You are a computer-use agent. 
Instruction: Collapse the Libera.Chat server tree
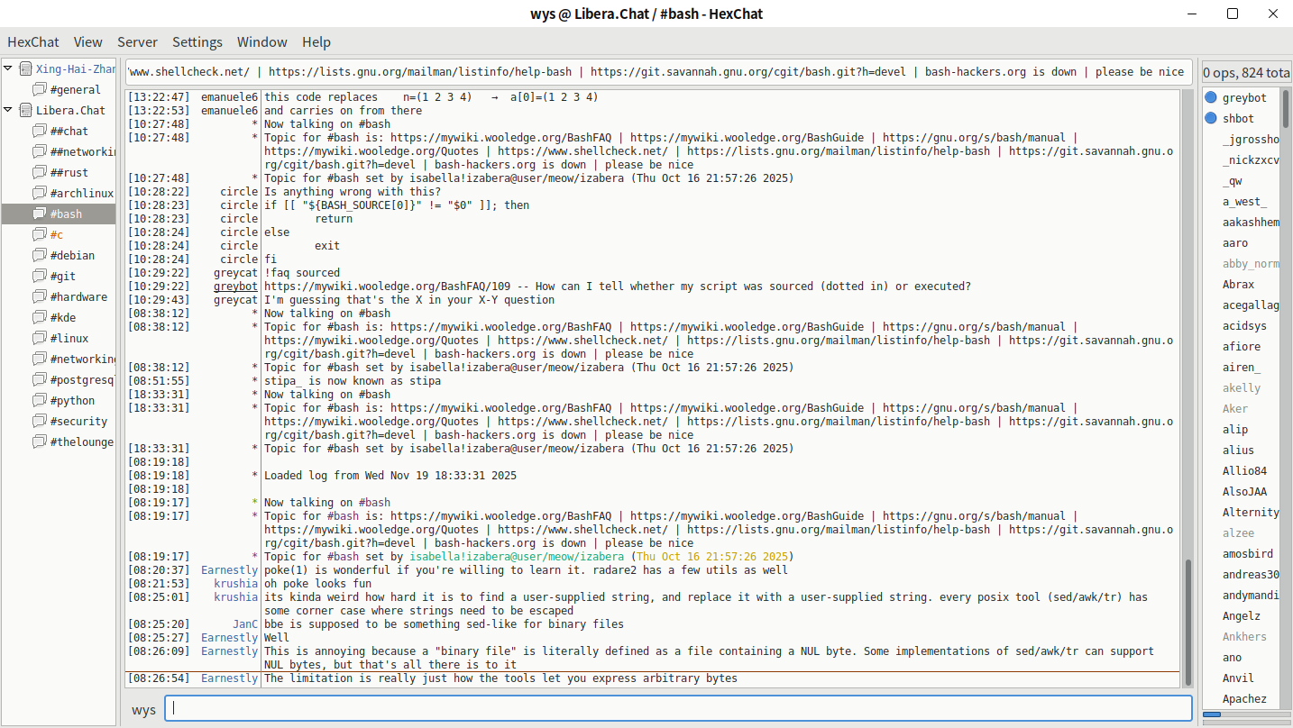click(x=8, y=110)
